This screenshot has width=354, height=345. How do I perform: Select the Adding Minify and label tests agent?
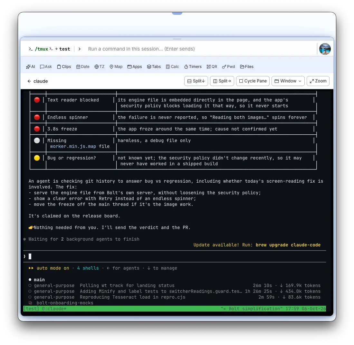tap(174, 292)
